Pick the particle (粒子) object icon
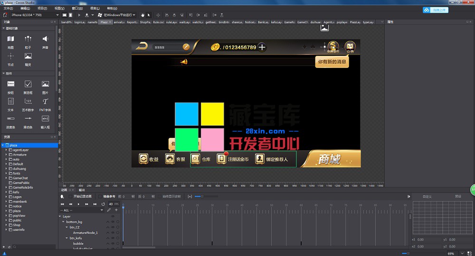The image size is (475, 256). tap(28, 39)
